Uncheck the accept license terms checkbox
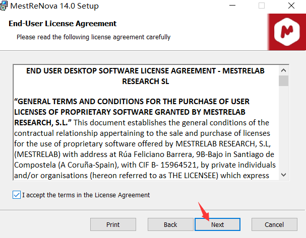Screen dimensions: 306x238 pyautogui.click(x=17, y=195)
